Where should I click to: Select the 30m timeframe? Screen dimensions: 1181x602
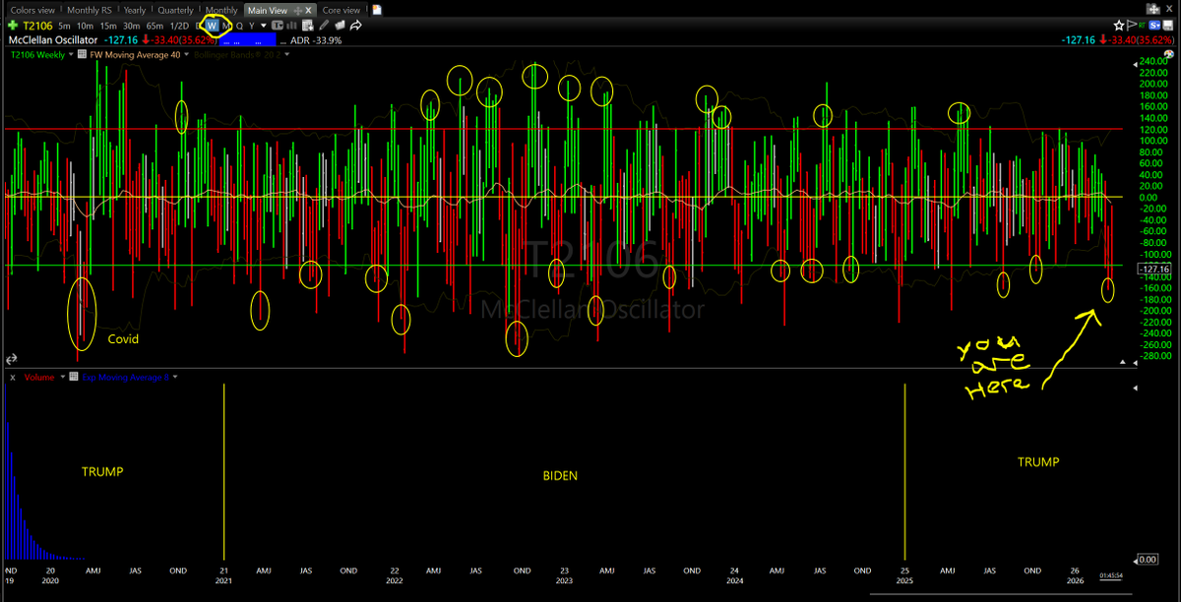click(132, 26)
